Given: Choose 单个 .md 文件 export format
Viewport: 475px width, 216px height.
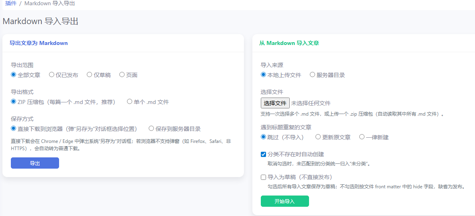Looking at the screenshot, I should [x=130, y=102].
